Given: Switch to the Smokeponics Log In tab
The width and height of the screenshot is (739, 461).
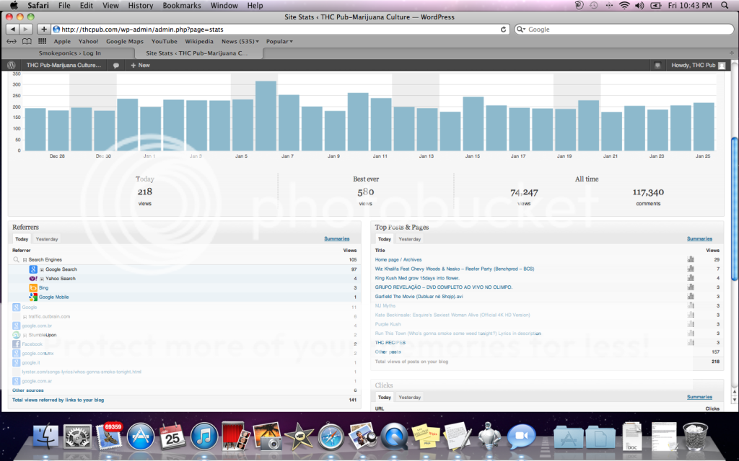Looking at the screenshot, I should click(x=71, y=53).
